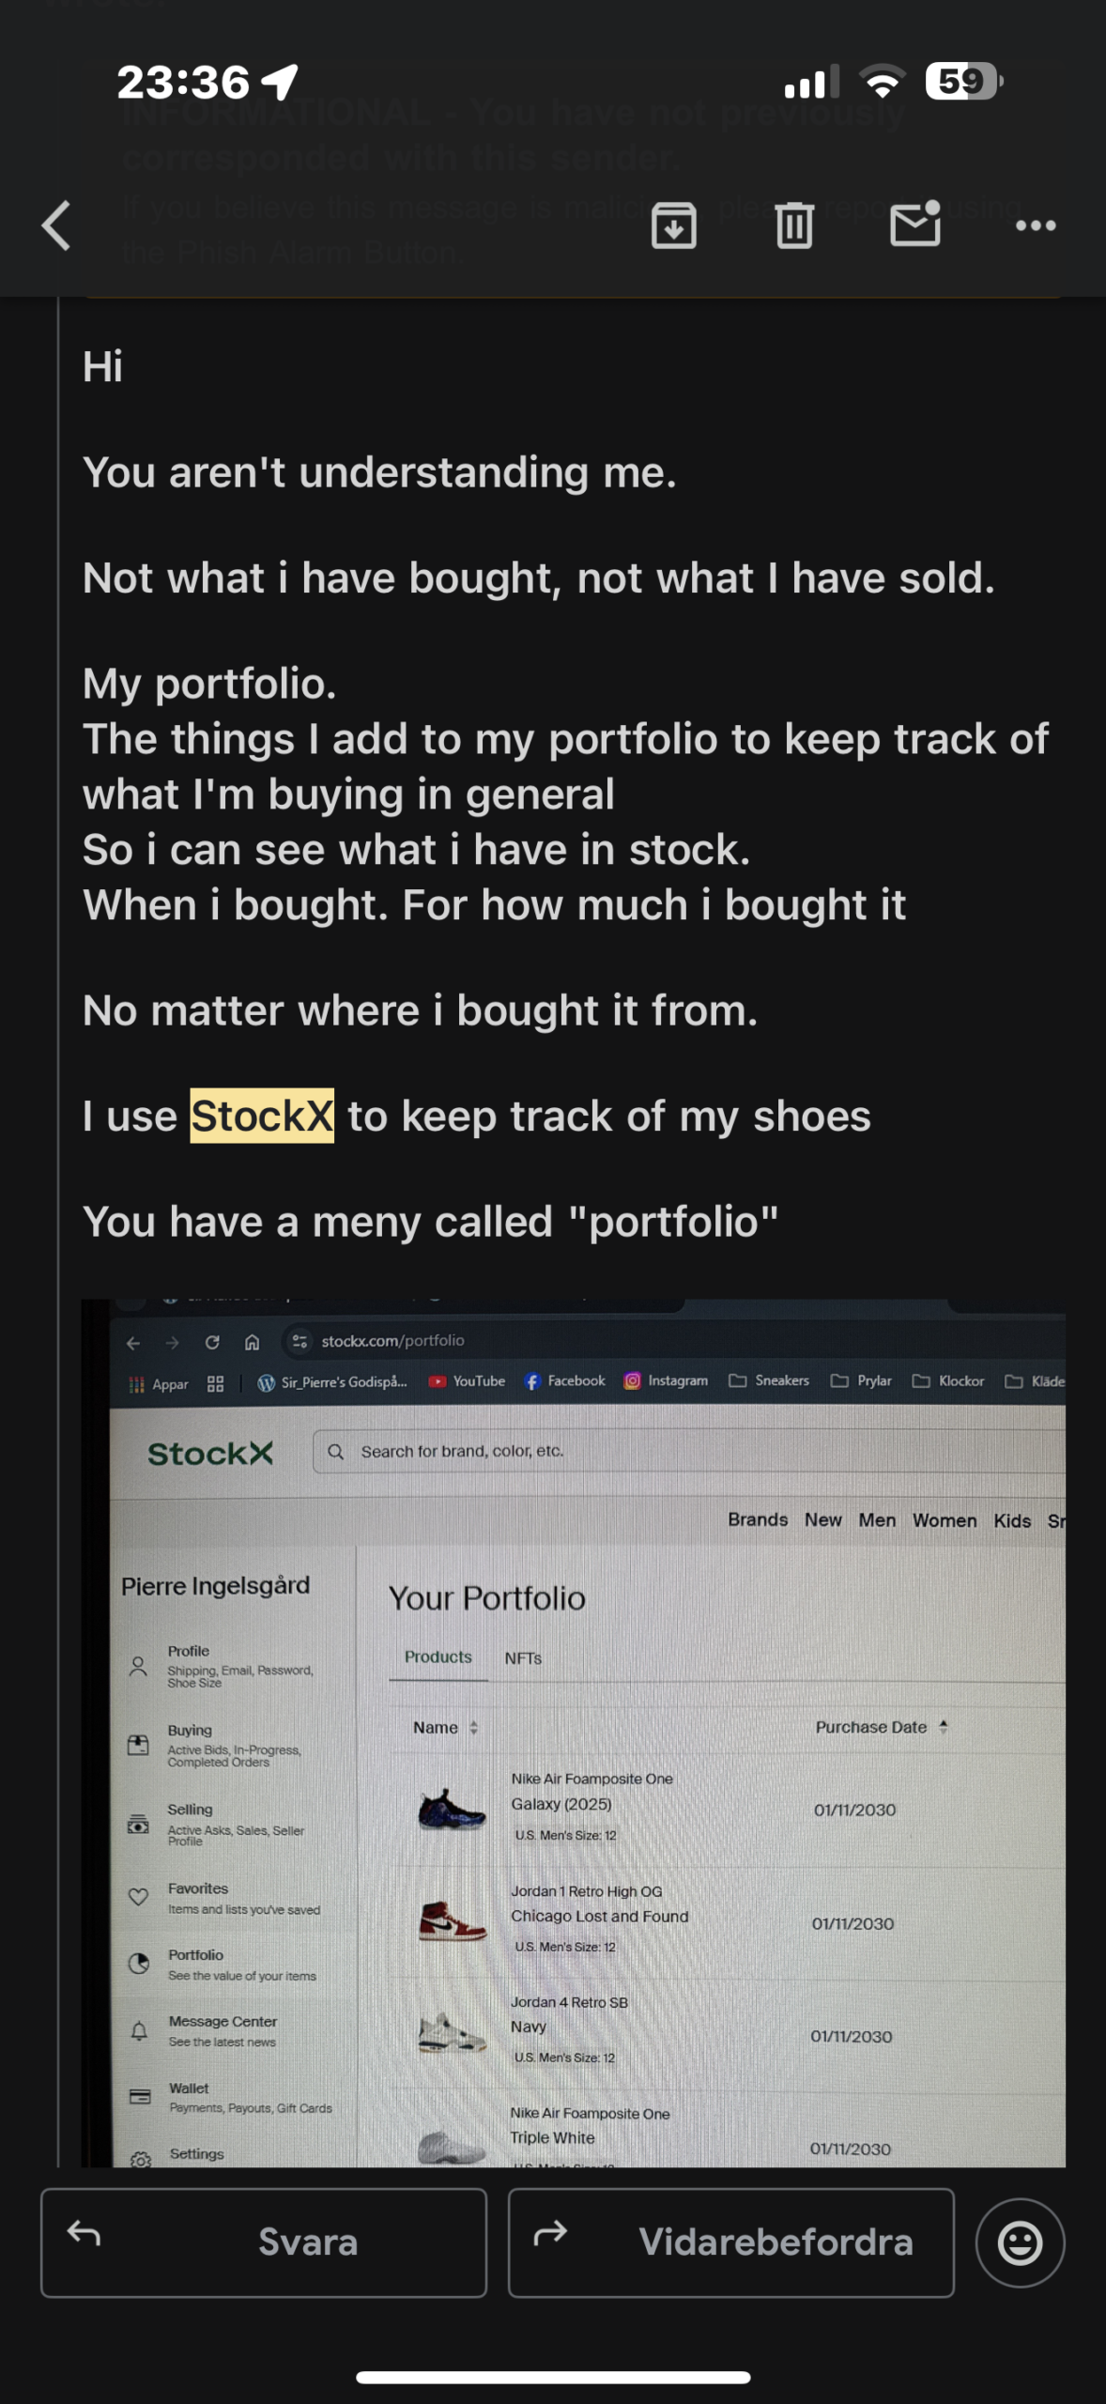1106x2404 pixels.
Task: Sort portfolio by Purchase Date arrow
Action: coord(943,1727)
